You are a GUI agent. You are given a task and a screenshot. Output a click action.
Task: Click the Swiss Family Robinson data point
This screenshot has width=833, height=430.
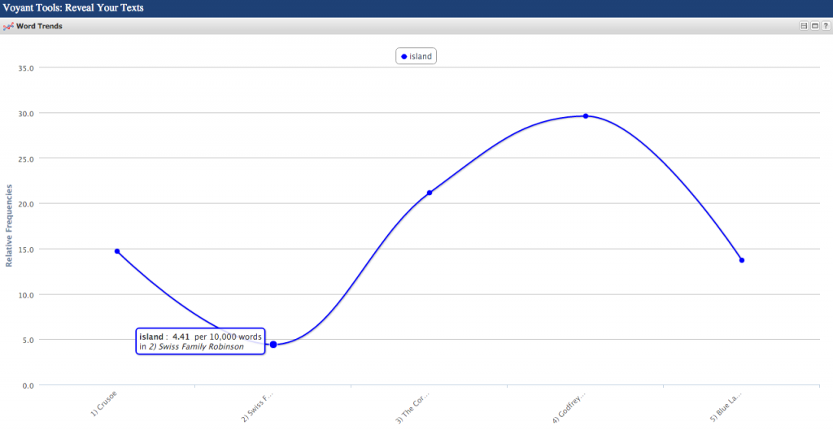coord(273,345)
